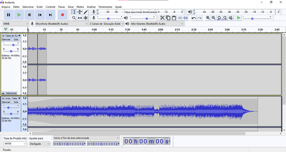The image size is (286, 152).
Task: Open the Faixa de Áudio track menu
Action: (x=13, y=36)
